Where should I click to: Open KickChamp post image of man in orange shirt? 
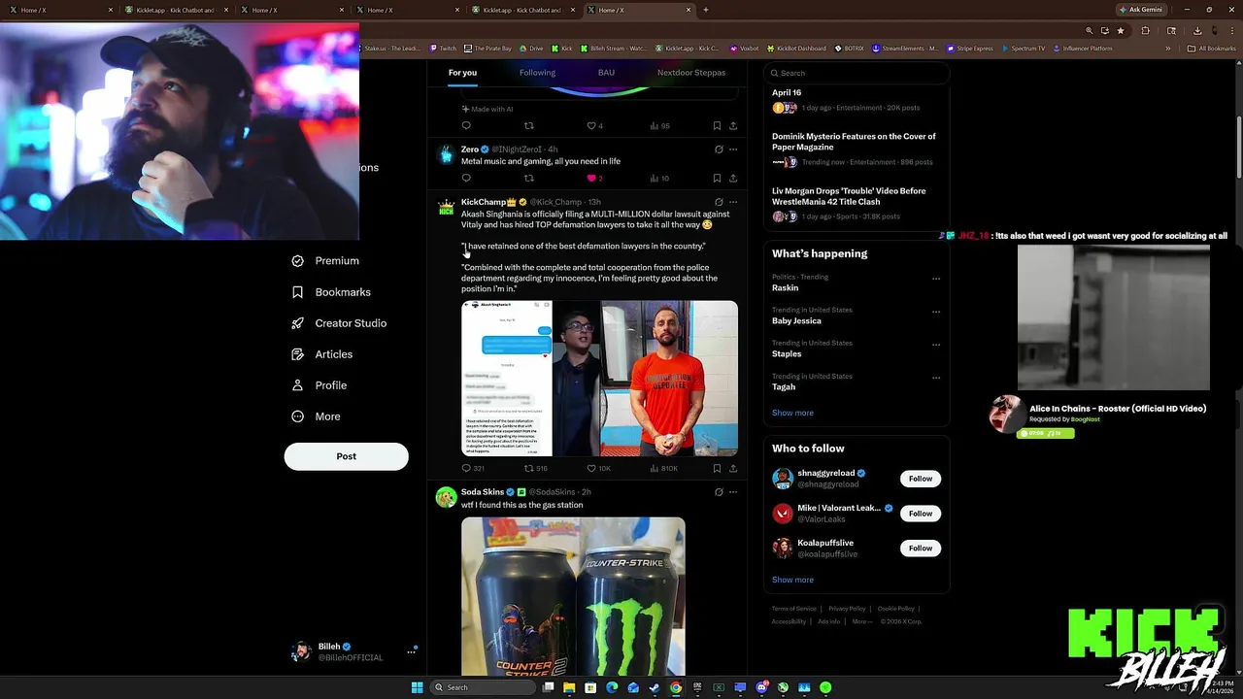669,379
